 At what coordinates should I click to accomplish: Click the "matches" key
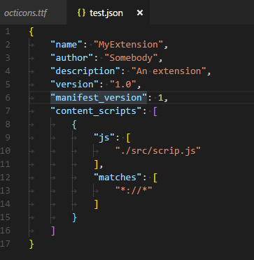118,178
